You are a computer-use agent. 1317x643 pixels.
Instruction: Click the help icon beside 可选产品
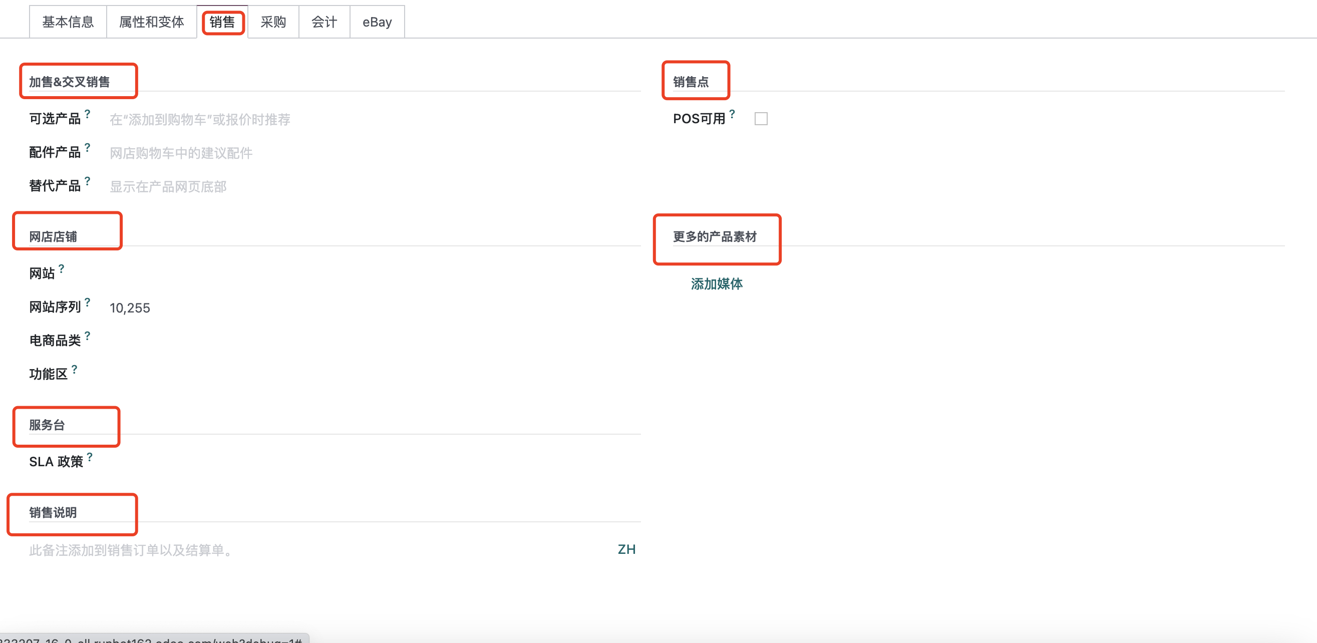tap(88, 114)
